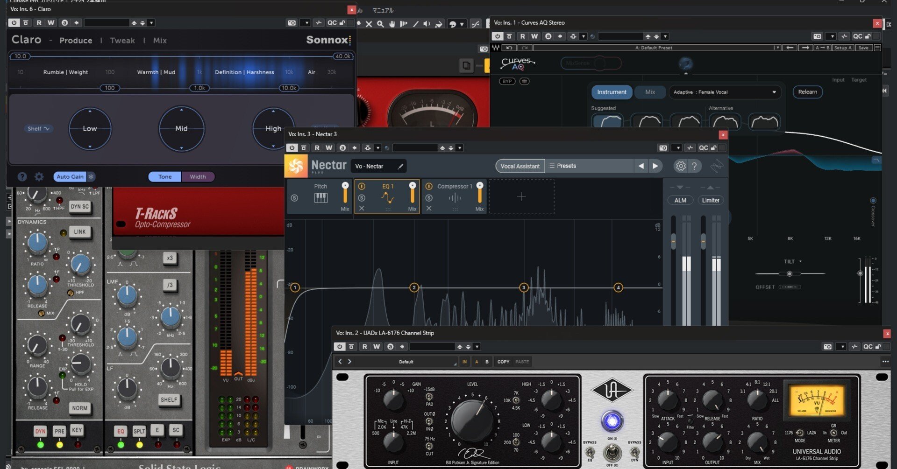Image resolution: width=897 pixels, height=469 pixels.
Task: Open Nectar Vocal Assistant
Action: (520, 166)
